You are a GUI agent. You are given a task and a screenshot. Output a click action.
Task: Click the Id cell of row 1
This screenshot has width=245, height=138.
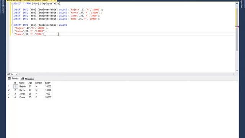tap(15, 86)
